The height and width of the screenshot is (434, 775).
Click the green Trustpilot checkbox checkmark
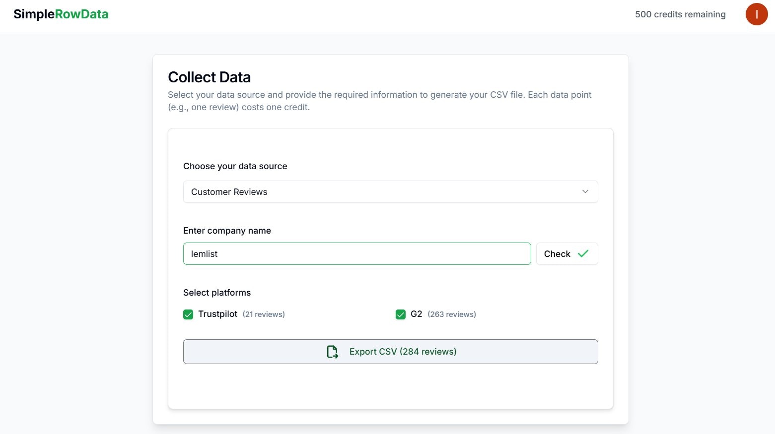click(x=188, y=314)
